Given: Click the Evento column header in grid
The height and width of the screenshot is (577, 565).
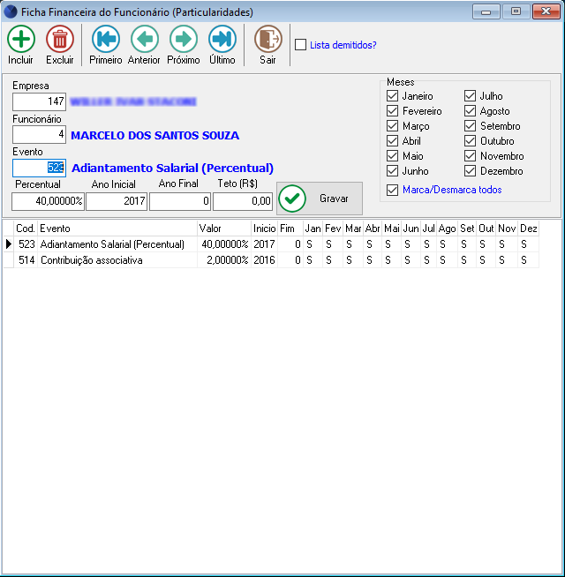Looking at the screenshot, I should 117,228.
